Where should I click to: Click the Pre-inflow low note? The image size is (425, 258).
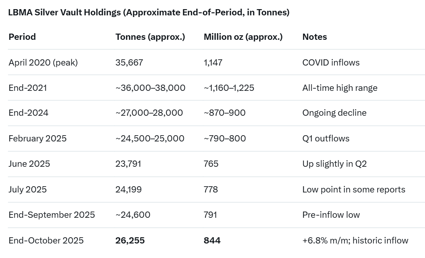(x=331, y=215)
